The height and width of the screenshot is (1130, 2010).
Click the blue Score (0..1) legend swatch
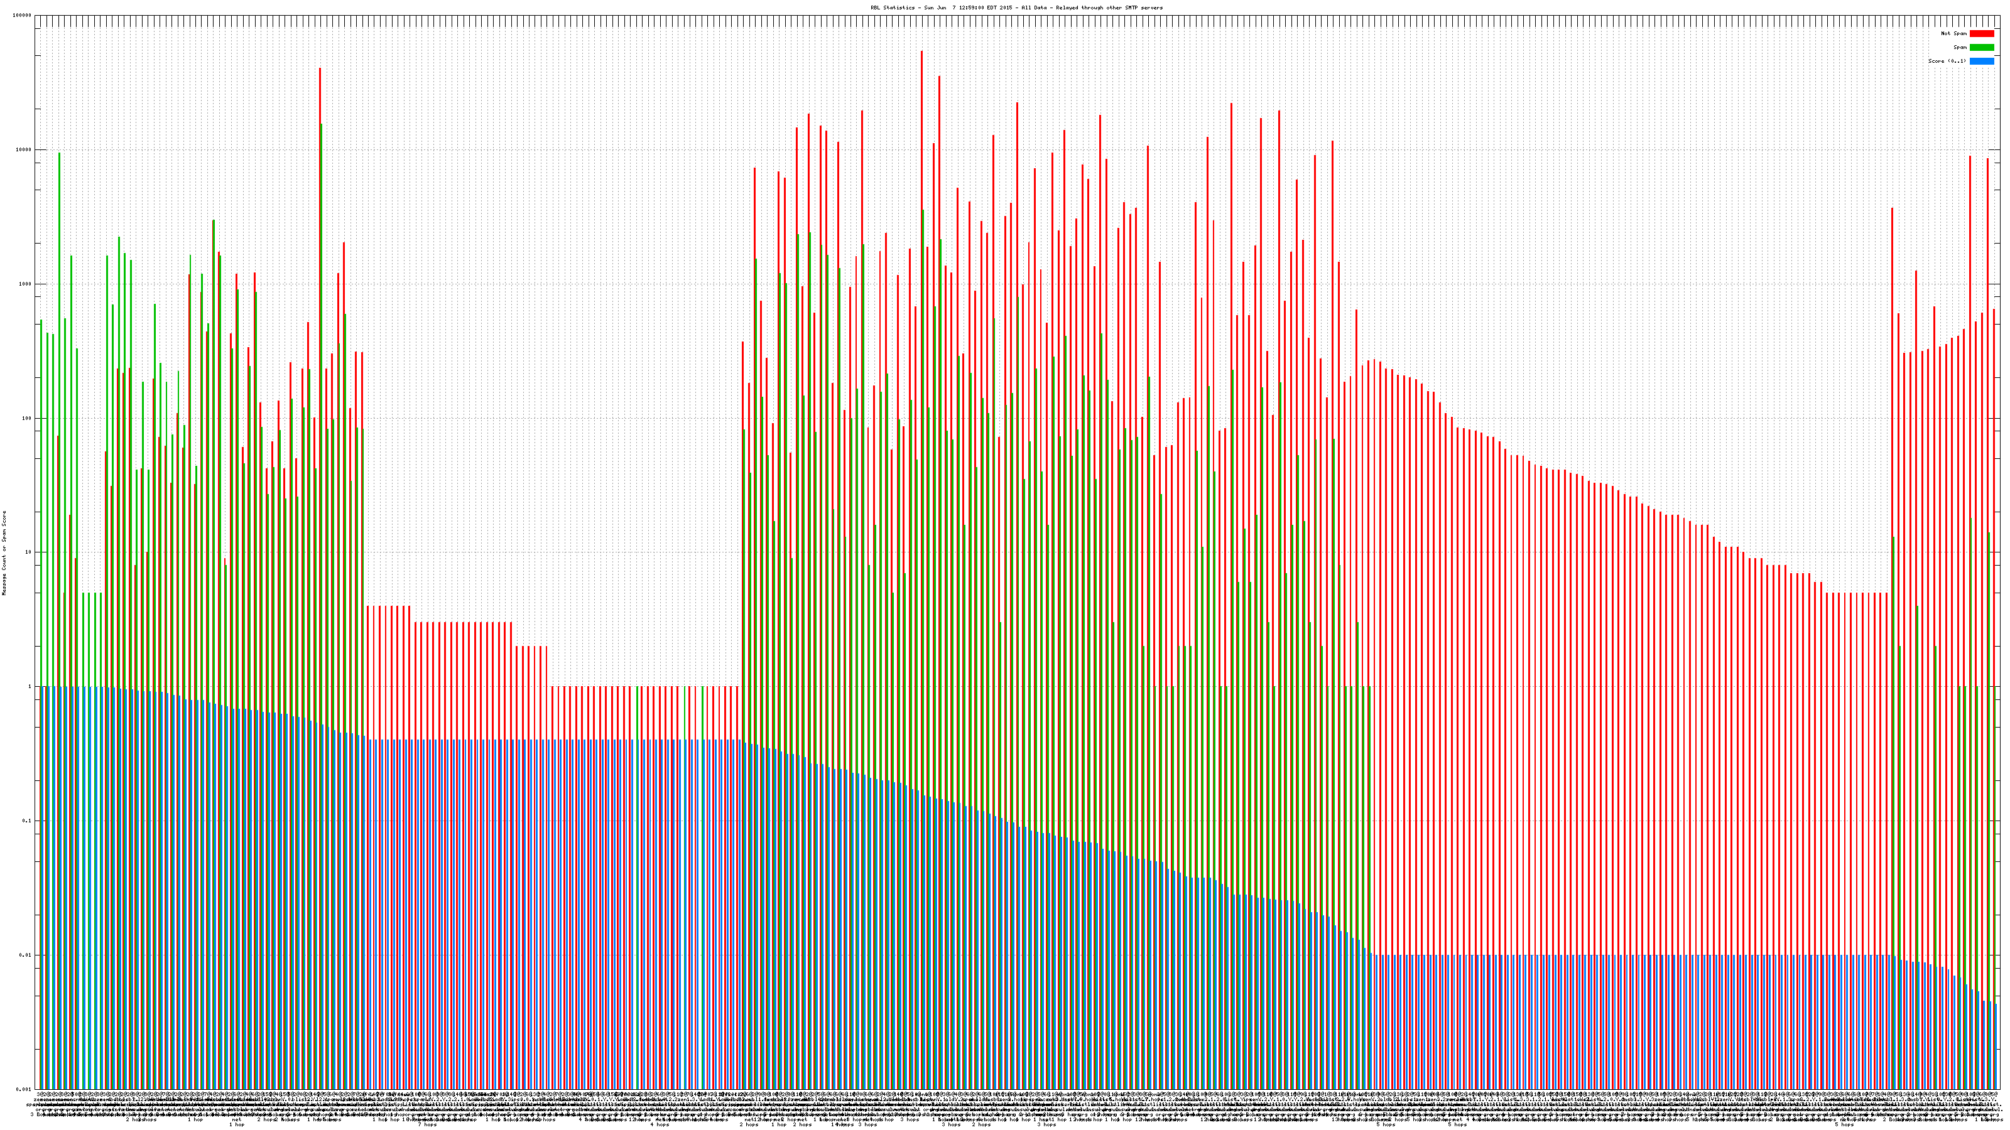[x=1981, y=61]
